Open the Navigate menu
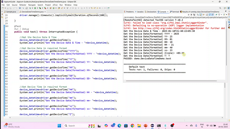The height and width of the screenshot is (129, 230). pos(32,5)
